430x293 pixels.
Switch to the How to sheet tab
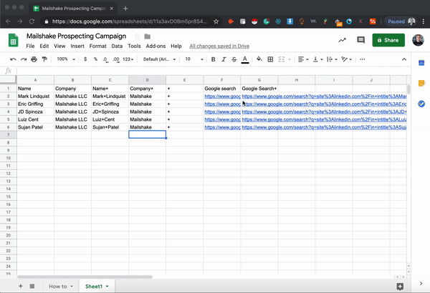click(58, 287)
